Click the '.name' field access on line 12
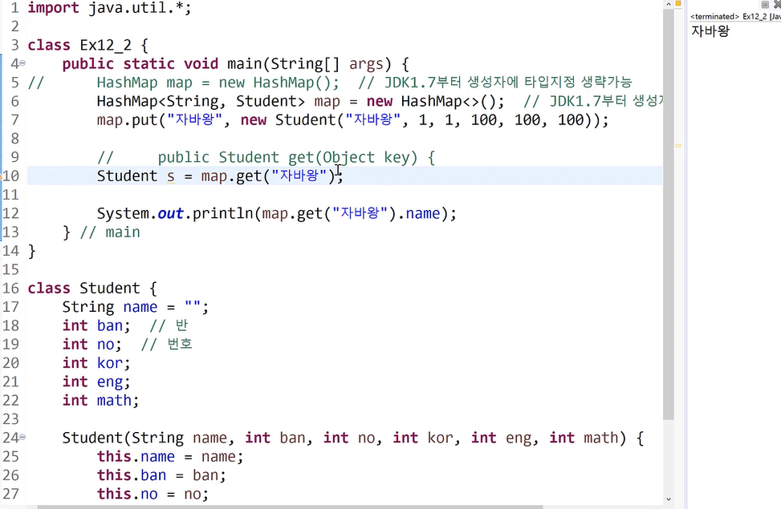The image size is (781, 509). (x=418, y=213)
